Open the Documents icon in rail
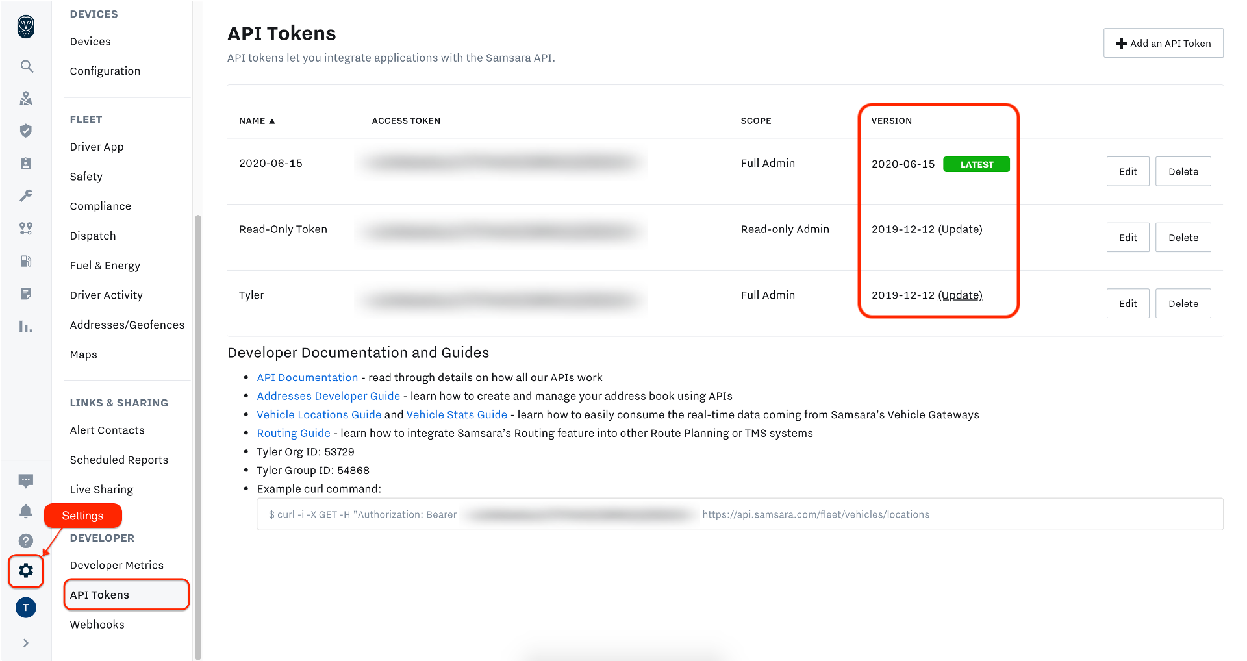The image size is (1247, 661). tap(26, 293)
